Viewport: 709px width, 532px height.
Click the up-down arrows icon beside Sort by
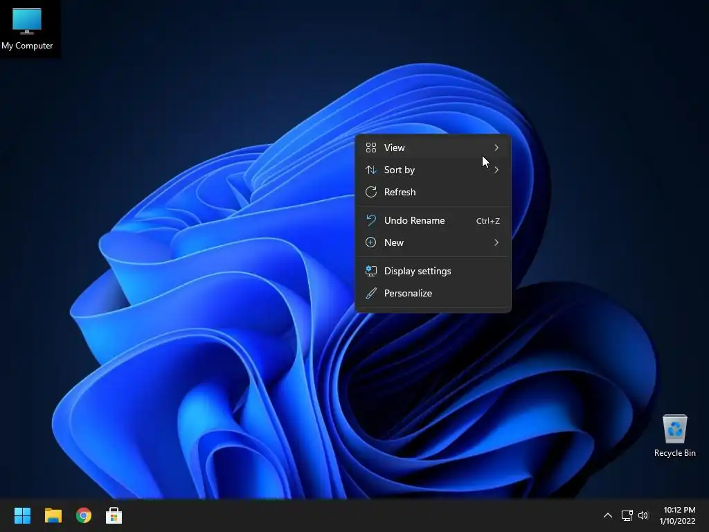[x=371, y=170]
